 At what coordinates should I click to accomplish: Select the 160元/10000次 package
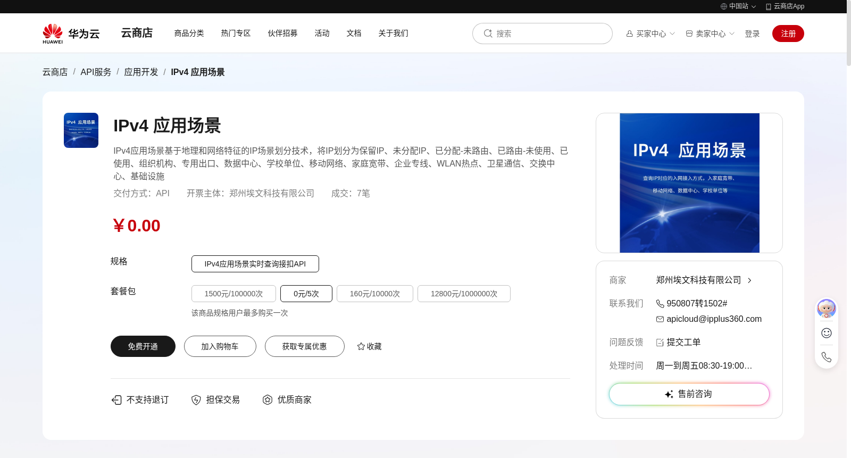pyautogui.click(x=375, y=294)
